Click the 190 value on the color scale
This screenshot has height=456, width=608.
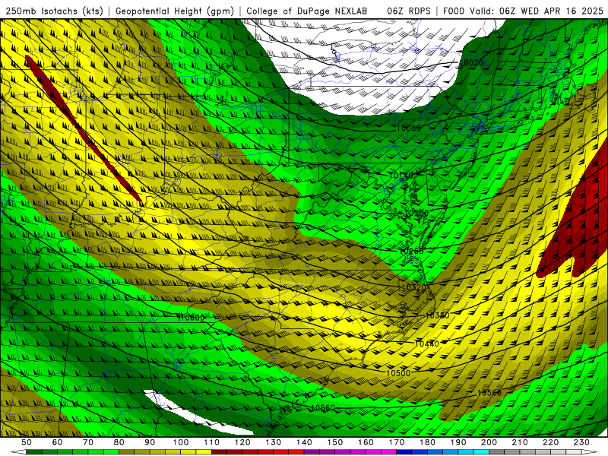pyautogui.click(x=458, y=442)
